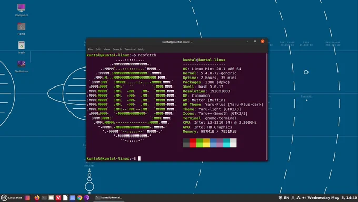Open the terminal launcher in the panel
Image resolution: width=358 pixels, height=202 pixels.
[44, 198]
